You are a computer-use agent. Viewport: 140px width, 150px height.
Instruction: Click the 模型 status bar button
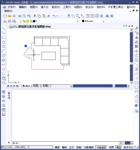[119, 147]
